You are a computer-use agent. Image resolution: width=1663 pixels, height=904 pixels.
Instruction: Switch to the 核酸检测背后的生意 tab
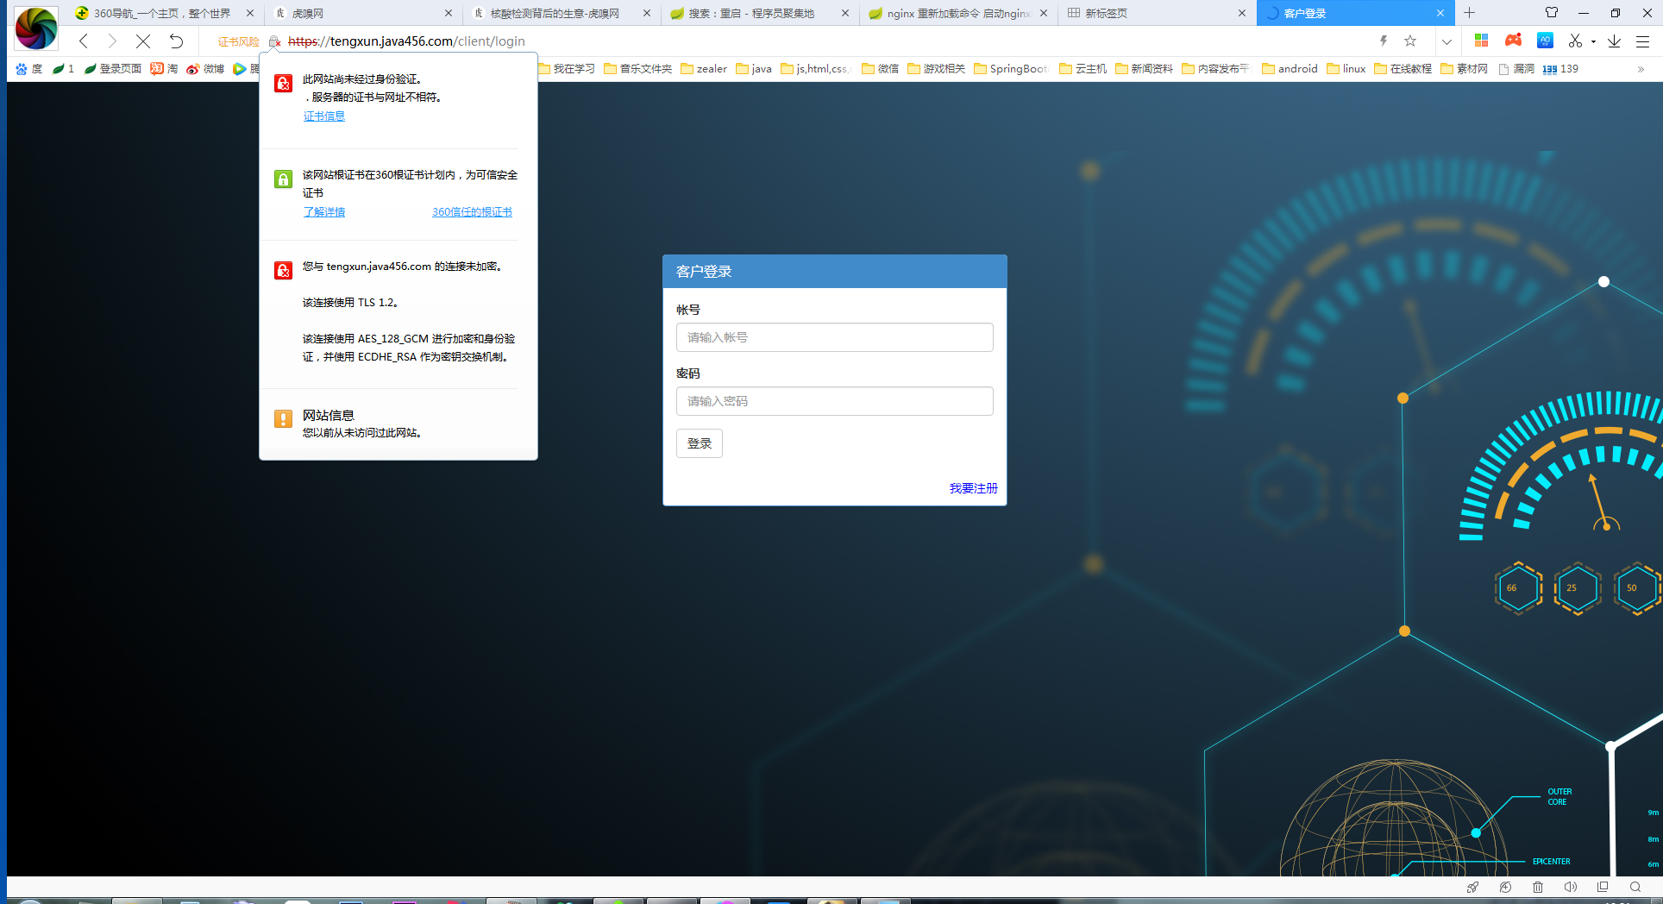(561, 13)
